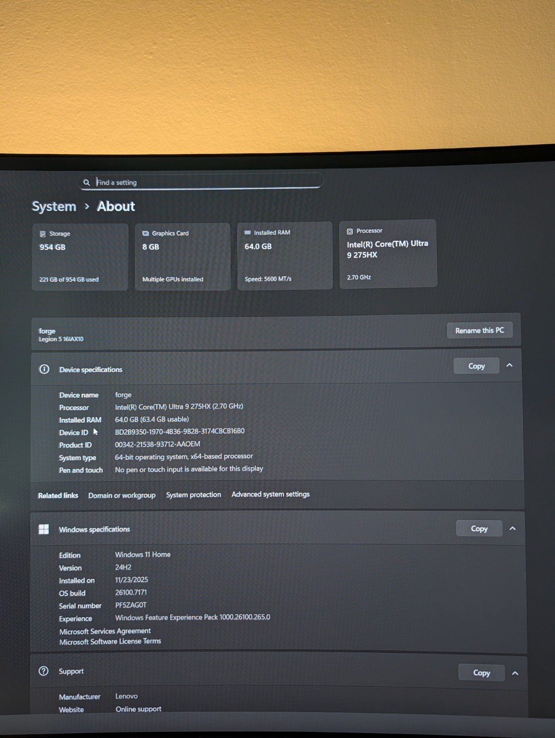
Task: Select the 64-bit operating system text
Action: 184,456
